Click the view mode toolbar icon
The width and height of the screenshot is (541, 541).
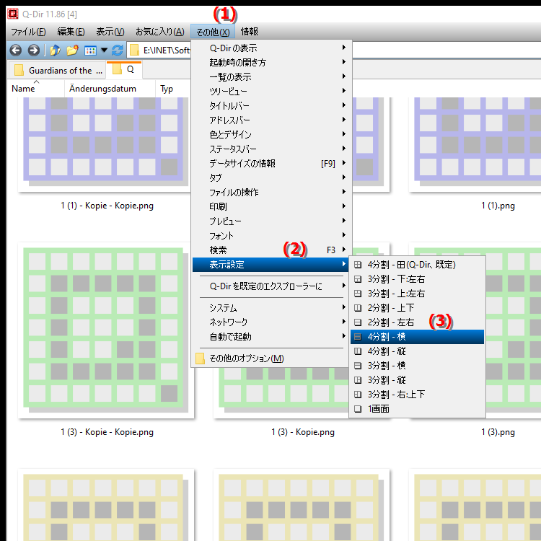(x=90, y=50)
